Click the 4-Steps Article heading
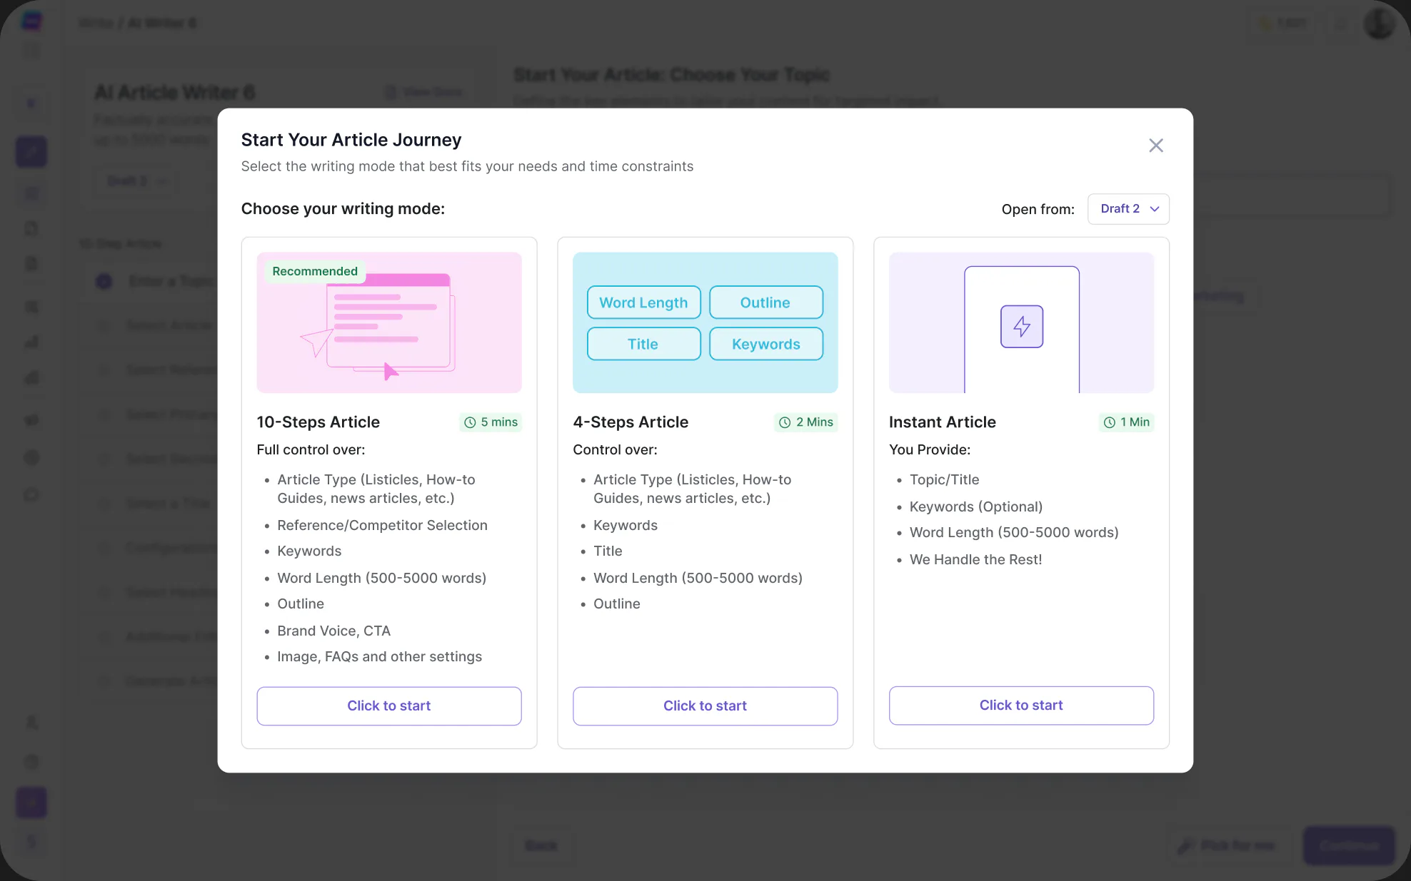The image size is (1411, 881). [x=631, y=422]
